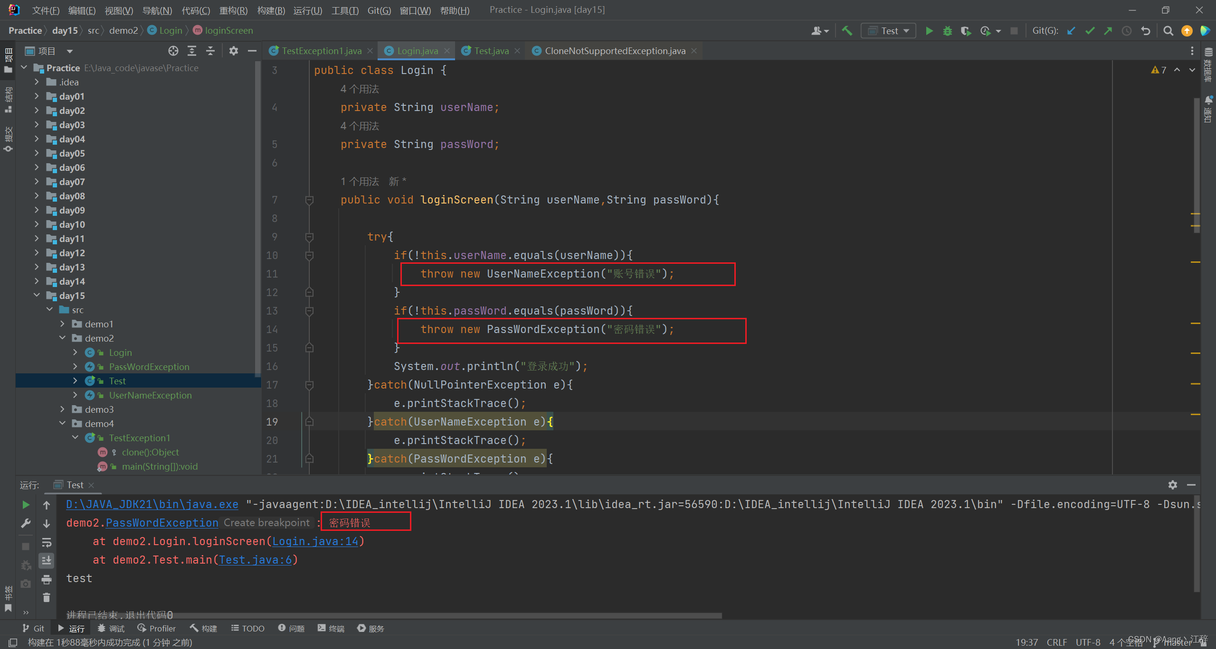
Task: Expand the demo1 package node
Action: tap(62, 324)
